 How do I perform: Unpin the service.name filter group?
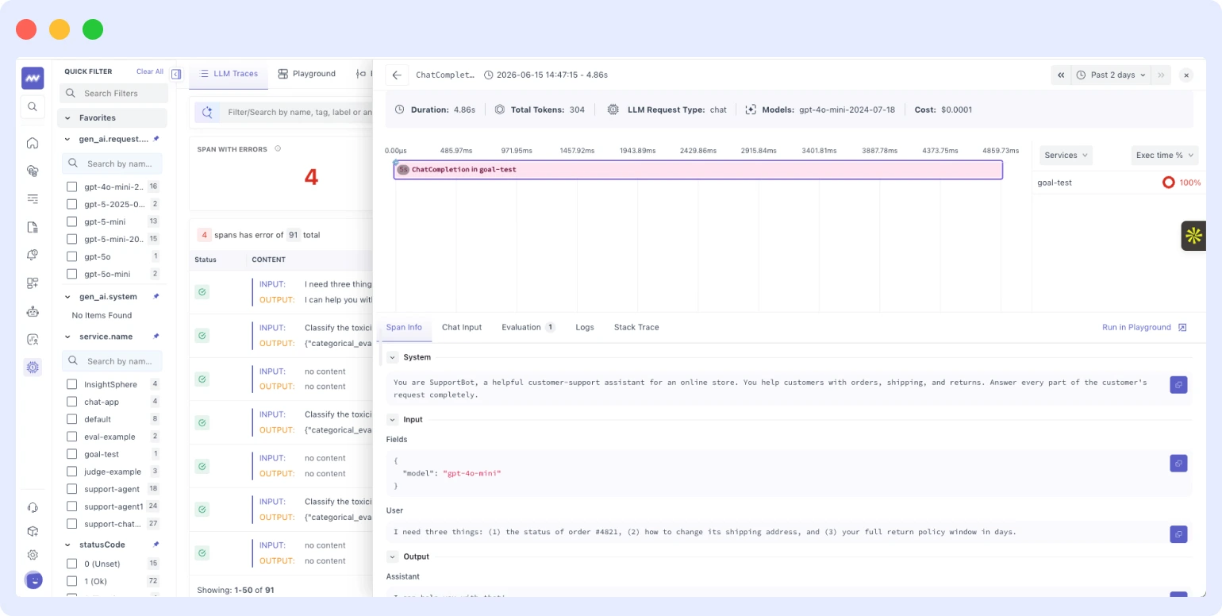(156, 337)
